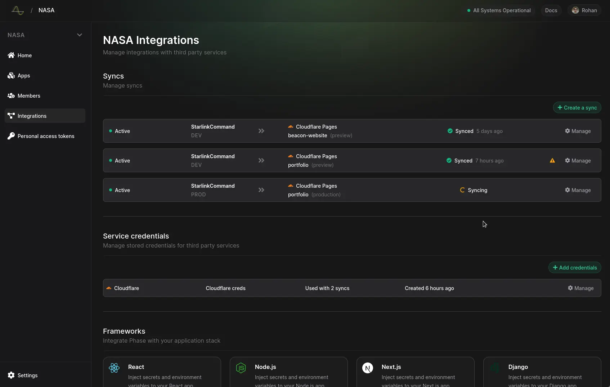Open Personal access tokens page
610x387 pixels.
(x=46, y=136)
